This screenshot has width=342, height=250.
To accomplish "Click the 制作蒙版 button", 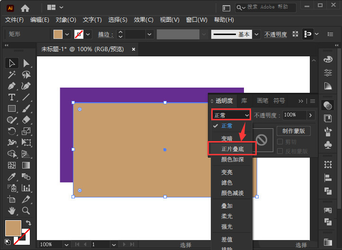I will point(294,131).
